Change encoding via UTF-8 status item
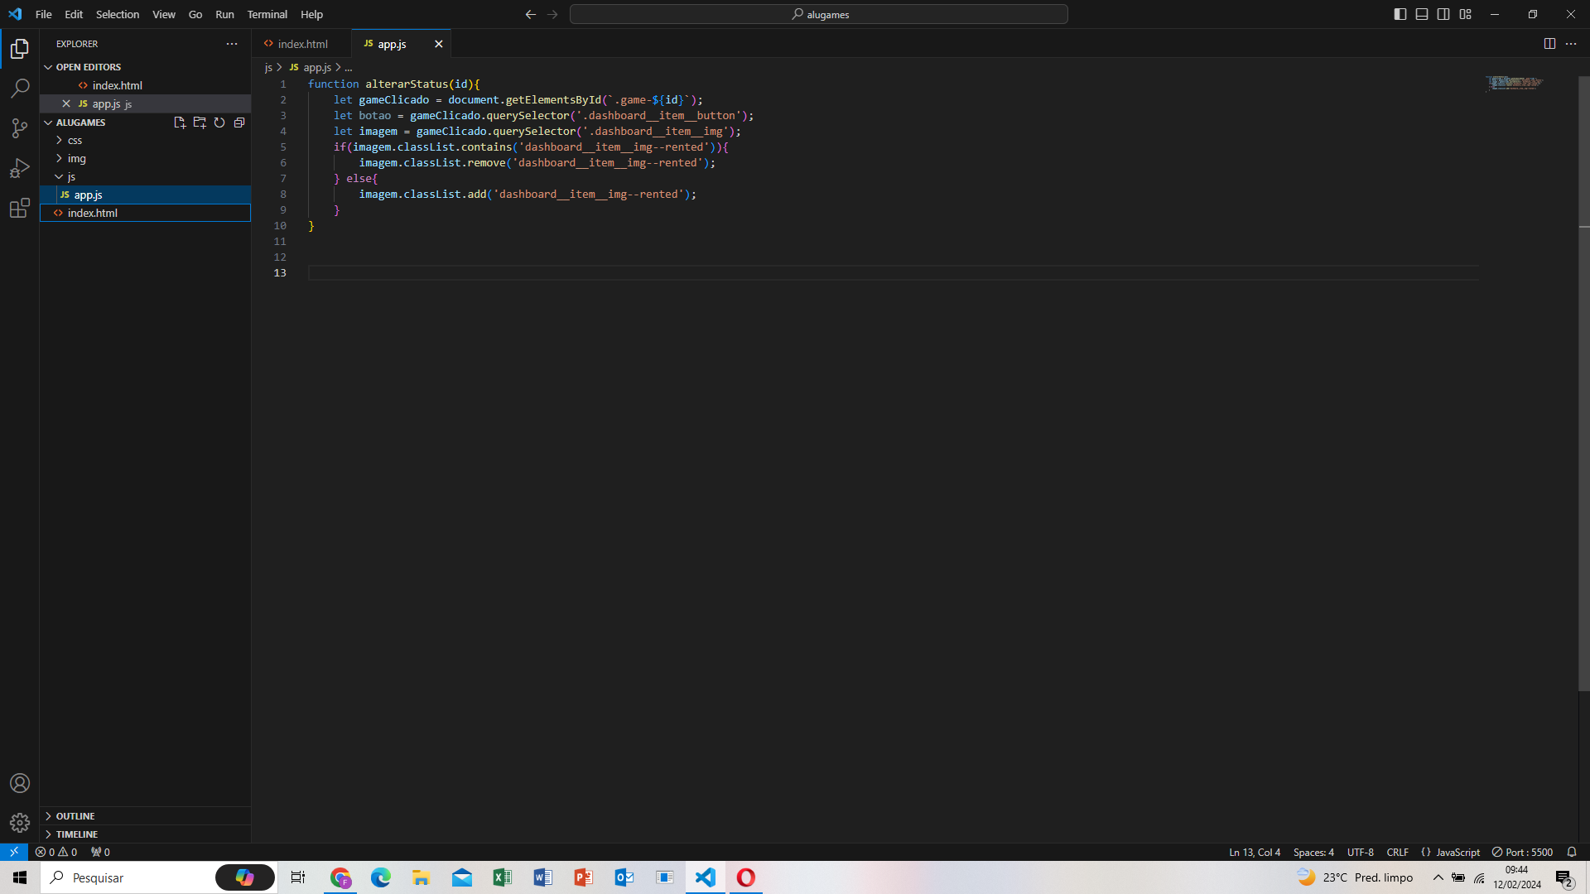Screen dimensions: 1590x894 (x=1360, y=852)
